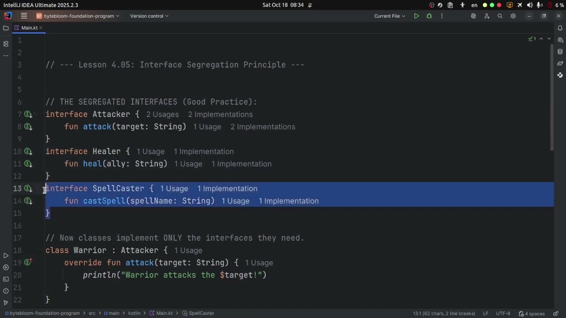Open '1 Usage' hint for Warrior class
The height and width of the screenshot is (318, 566).
point(188,250)
